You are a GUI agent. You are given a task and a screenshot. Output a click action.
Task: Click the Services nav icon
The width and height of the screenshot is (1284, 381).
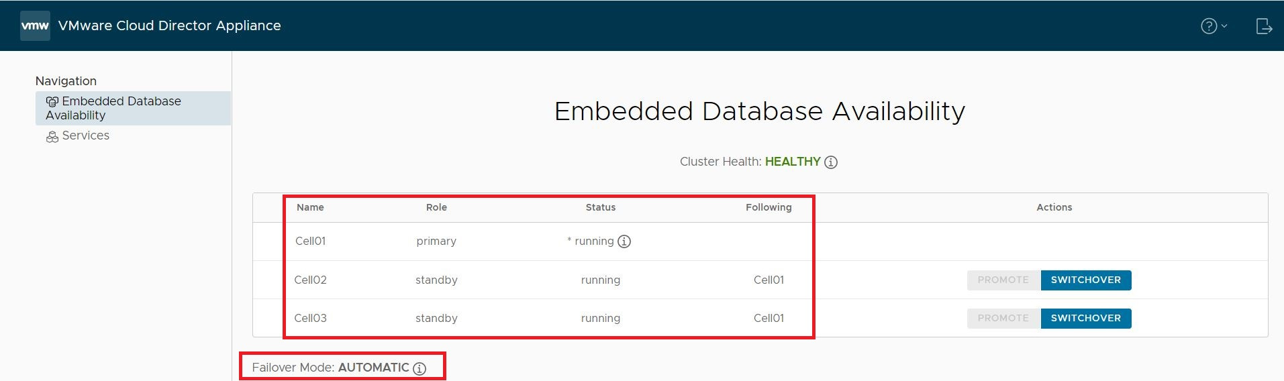tap(52, 137)
